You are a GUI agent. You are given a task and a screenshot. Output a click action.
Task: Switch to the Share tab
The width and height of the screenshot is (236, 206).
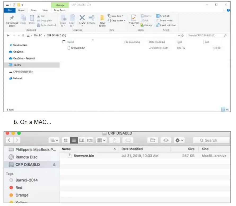33,10
